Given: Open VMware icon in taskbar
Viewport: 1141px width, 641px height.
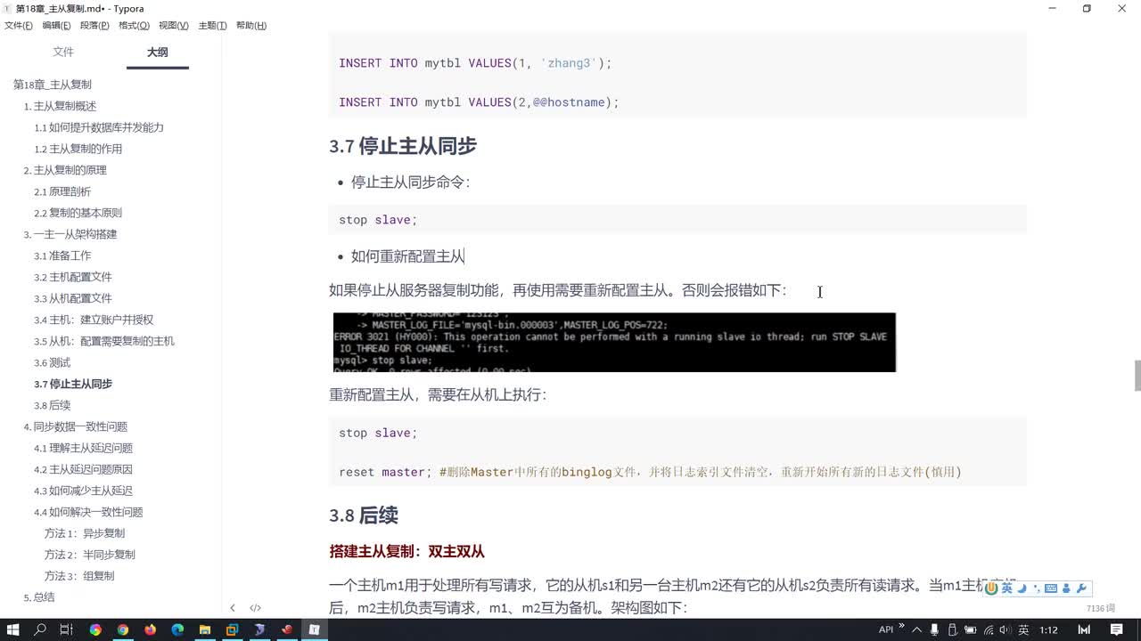Looking at the screenshot, I should click(x=232, y=629).
